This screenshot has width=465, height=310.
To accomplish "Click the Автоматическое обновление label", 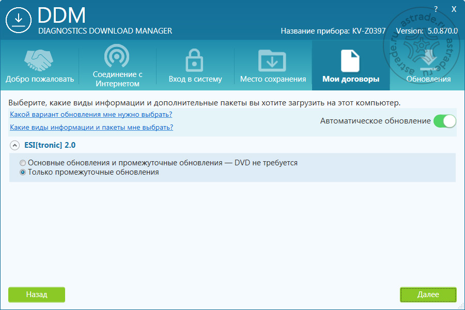I will [x=375, y=121].
